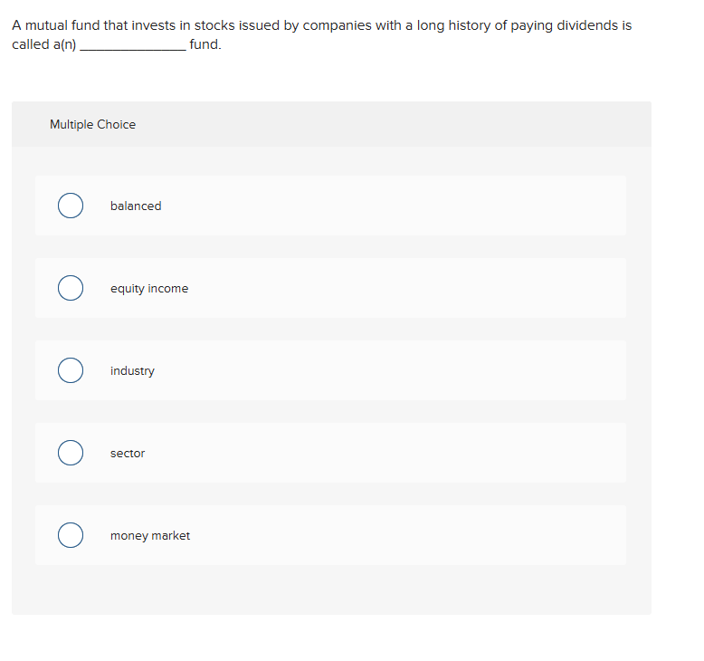704x661 pixels.
Task: Click the 'industry' answer label
Action: click(x=132, y=371)
